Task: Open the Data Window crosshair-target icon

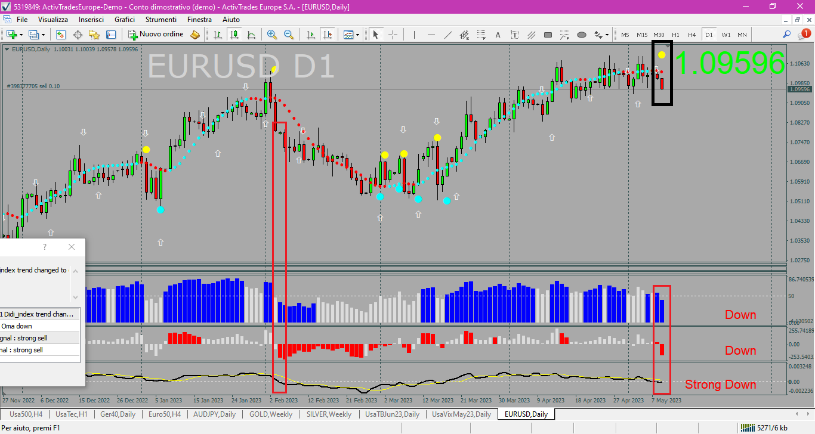Action: point(78,35)
